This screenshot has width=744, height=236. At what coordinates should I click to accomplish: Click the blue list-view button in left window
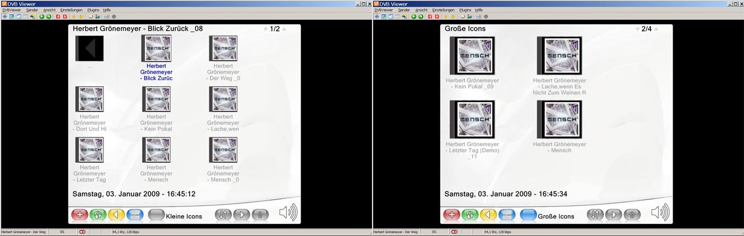tap(135, 215)
